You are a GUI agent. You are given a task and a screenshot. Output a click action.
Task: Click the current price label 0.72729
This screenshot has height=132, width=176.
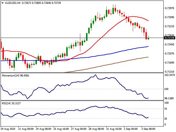169,38
